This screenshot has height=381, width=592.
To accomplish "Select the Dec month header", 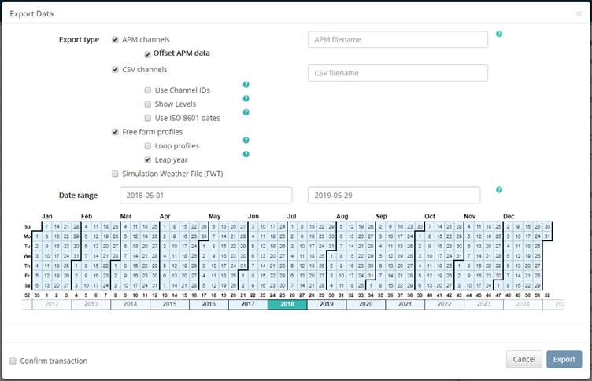I will click(x=509, y=216).
